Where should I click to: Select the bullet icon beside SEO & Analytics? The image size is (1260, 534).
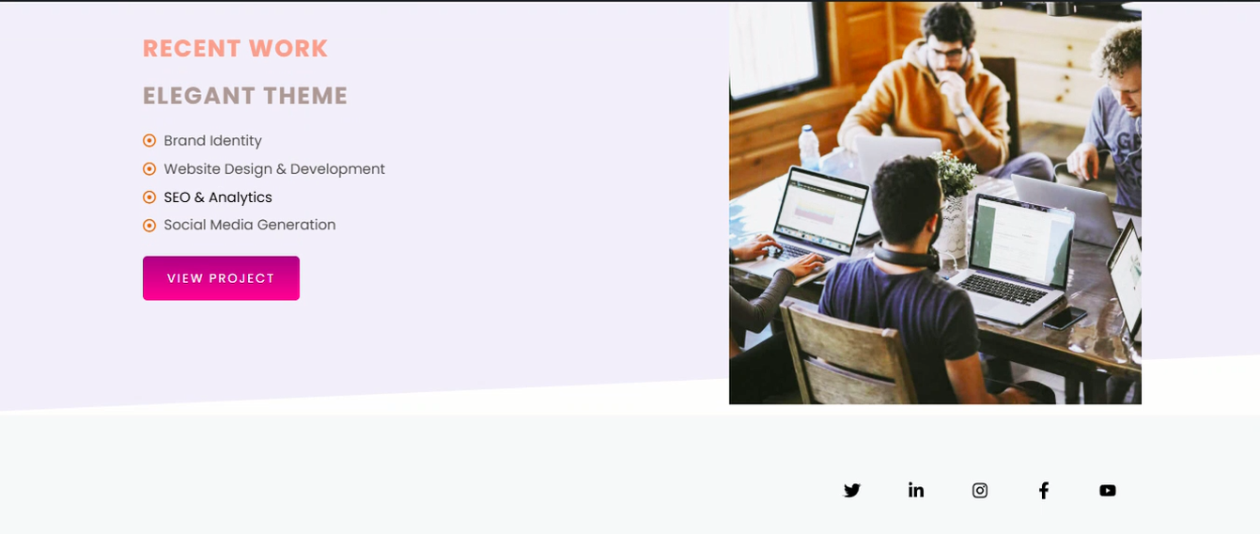tap(149, 197)
